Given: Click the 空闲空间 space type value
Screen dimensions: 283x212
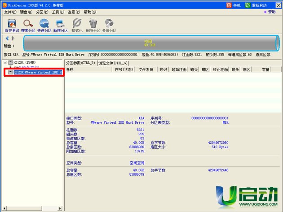Looking at the screenshot, I should tap(137, 163).
